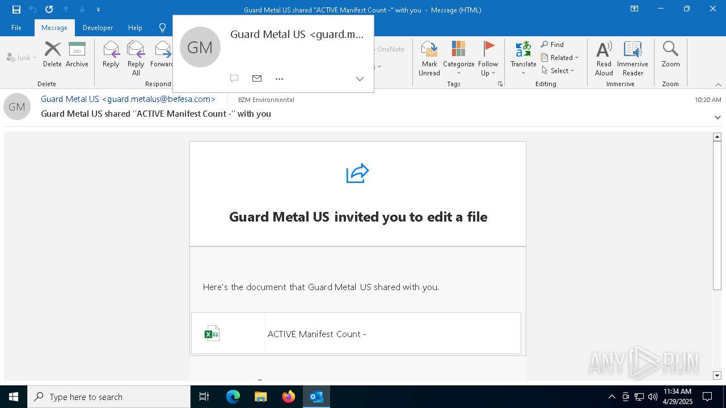This screenshot has height=408, width=726.
Task: Launch Firefox from taskbar
Action: point(289,397)
